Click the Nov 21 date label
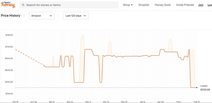212x103 pixels. click(70, 102)
